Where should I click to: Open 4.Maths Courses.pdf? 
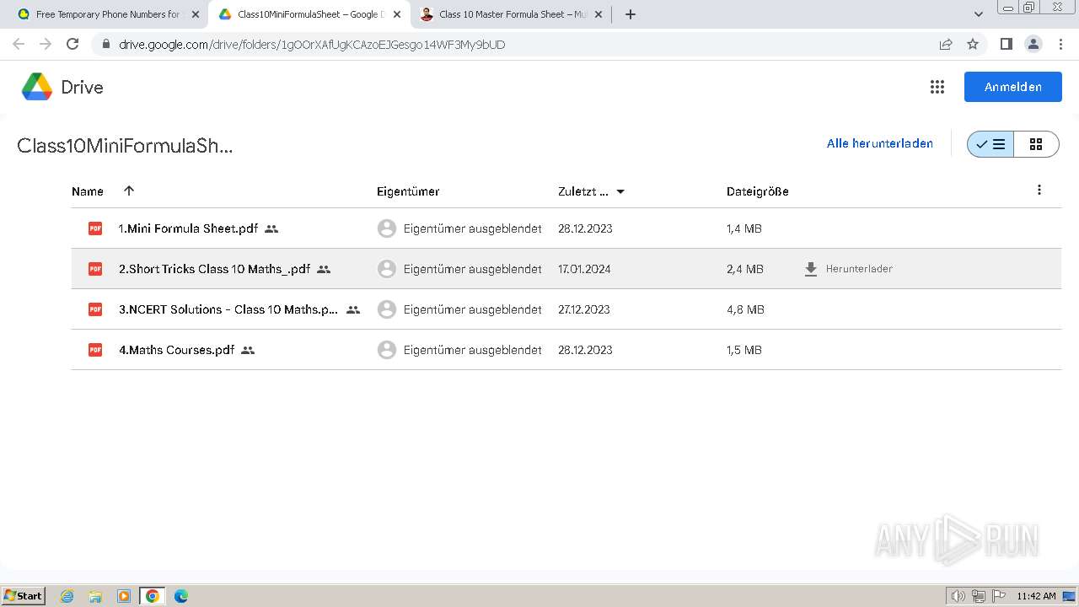[x=176, y=350]
